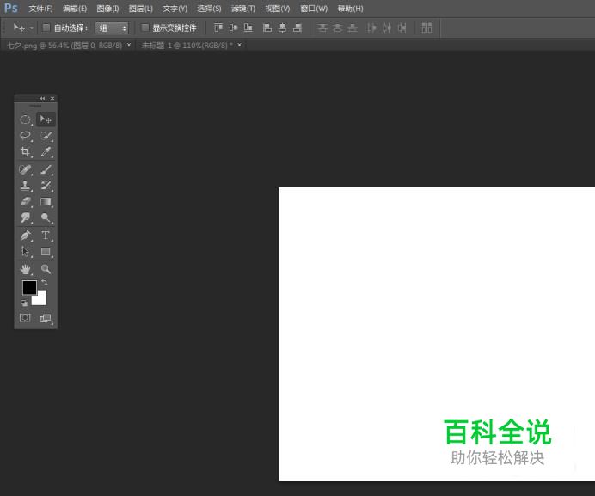The height and width of the screenshot is (496, 595).
Task: Toggle Quick Mask mode in the toolbox
Action: [x=25, y=318]
